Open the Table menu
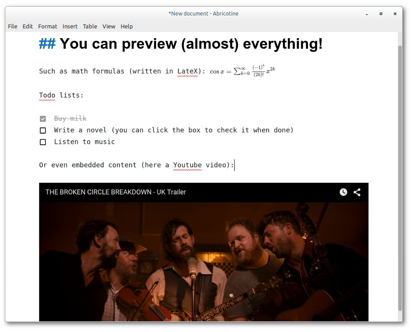The width and height of the screenshot is (412, 332). click(90, 27)
